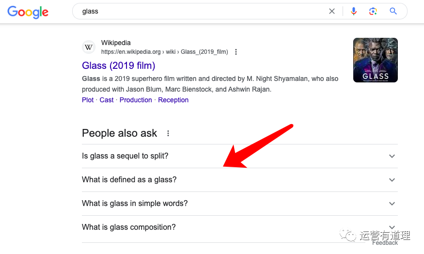Open Google Lens image search
The height and width of the screenshot is (254, 424).
[373, 11]
